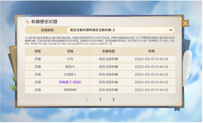Select the 冷刃 name cell
Image resolution: width=203 pixels, height=123 pixels.
pos(70,59)
